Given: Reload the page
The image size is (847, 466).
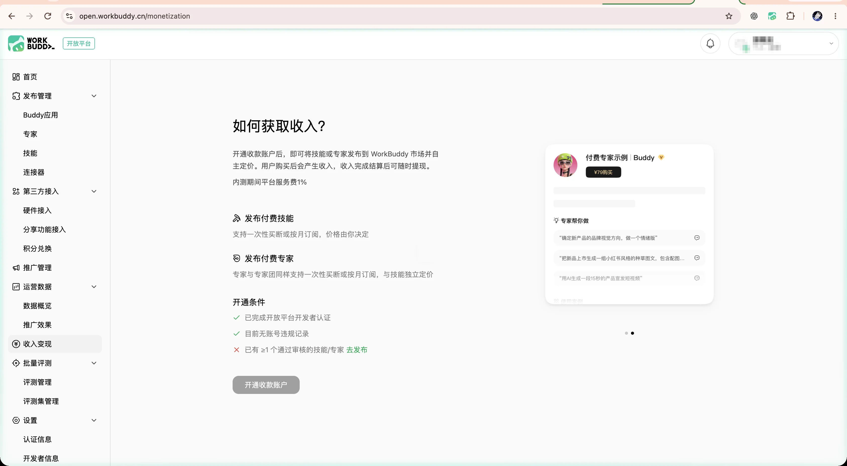Looking at the screenshot, I should point(48,16).
